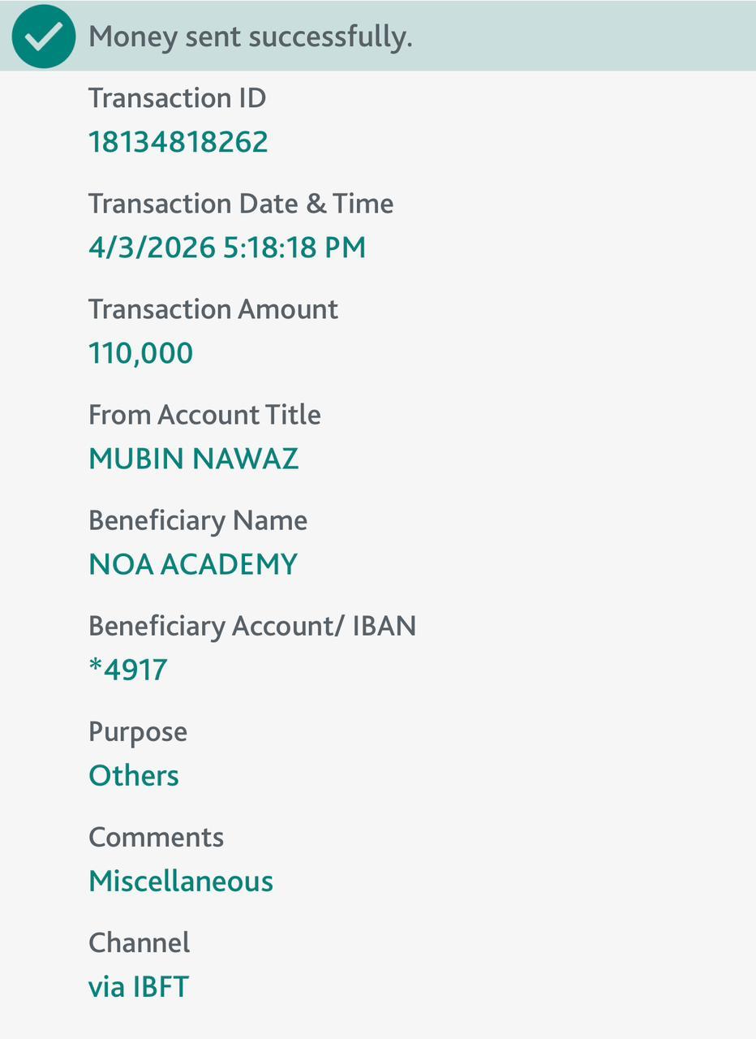Select the date value 4/3/2026 5:18:18 PM
Image resolution: width=756 pixels, height=1039 pixels.
226,248
